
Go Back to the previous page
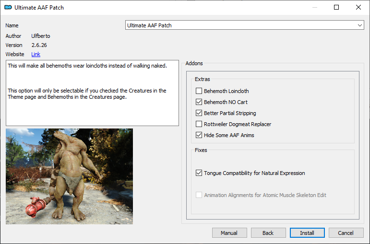click(268, 233)
